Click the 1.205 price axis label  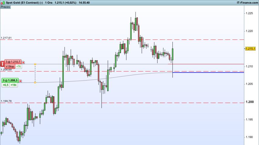249,84
